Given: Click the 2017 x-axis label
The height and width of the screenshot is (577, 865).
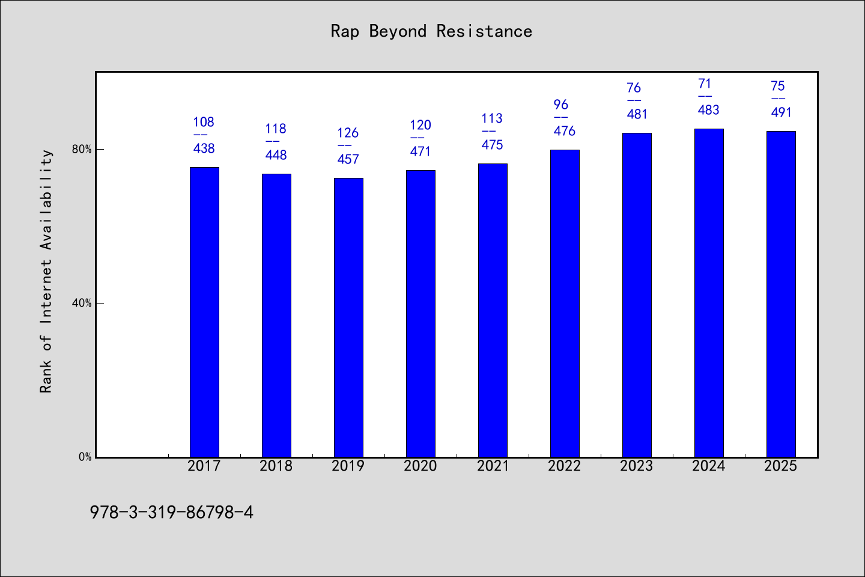Looking at the screenshot, I should pos(204,466).
